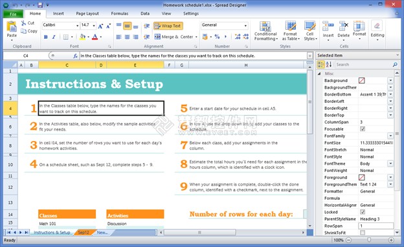Open Background property dropdown
Viewport: 404px width, 247px height.
390,81
